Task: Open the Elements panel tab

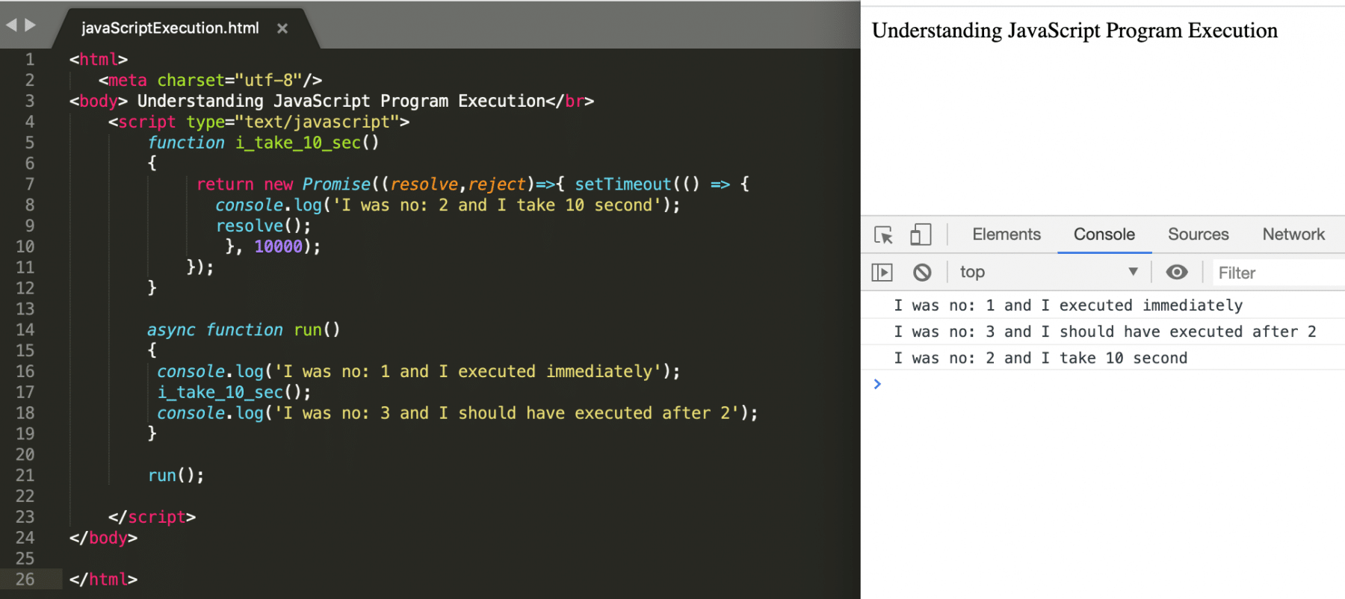Action: 1006,235
